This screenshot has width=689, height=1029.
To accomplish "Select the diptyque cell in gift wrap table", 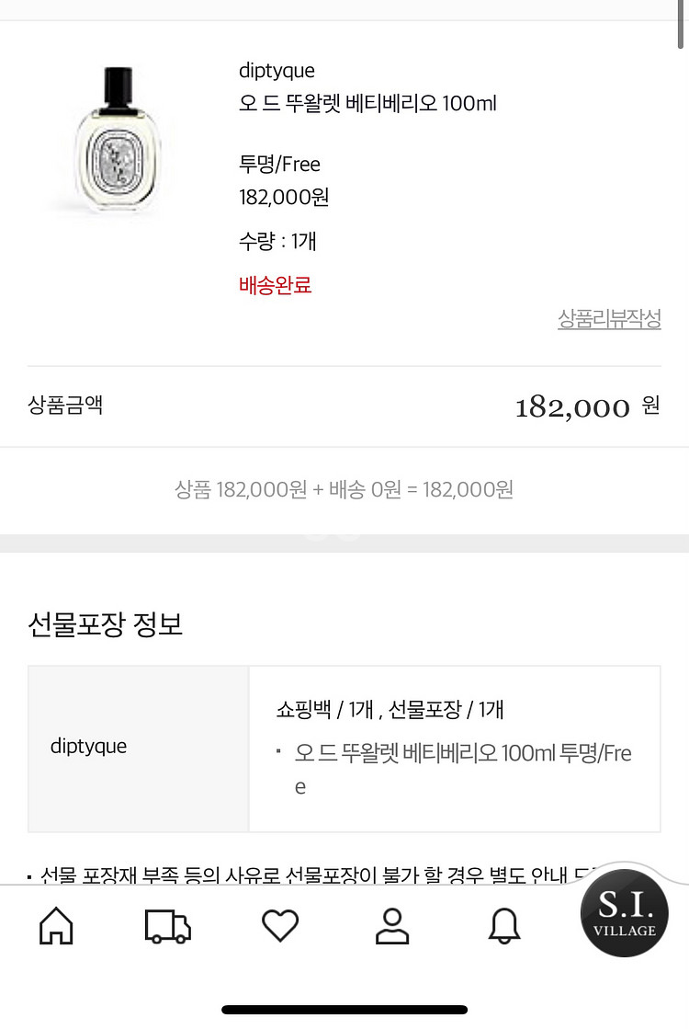I will coord(89,747).
